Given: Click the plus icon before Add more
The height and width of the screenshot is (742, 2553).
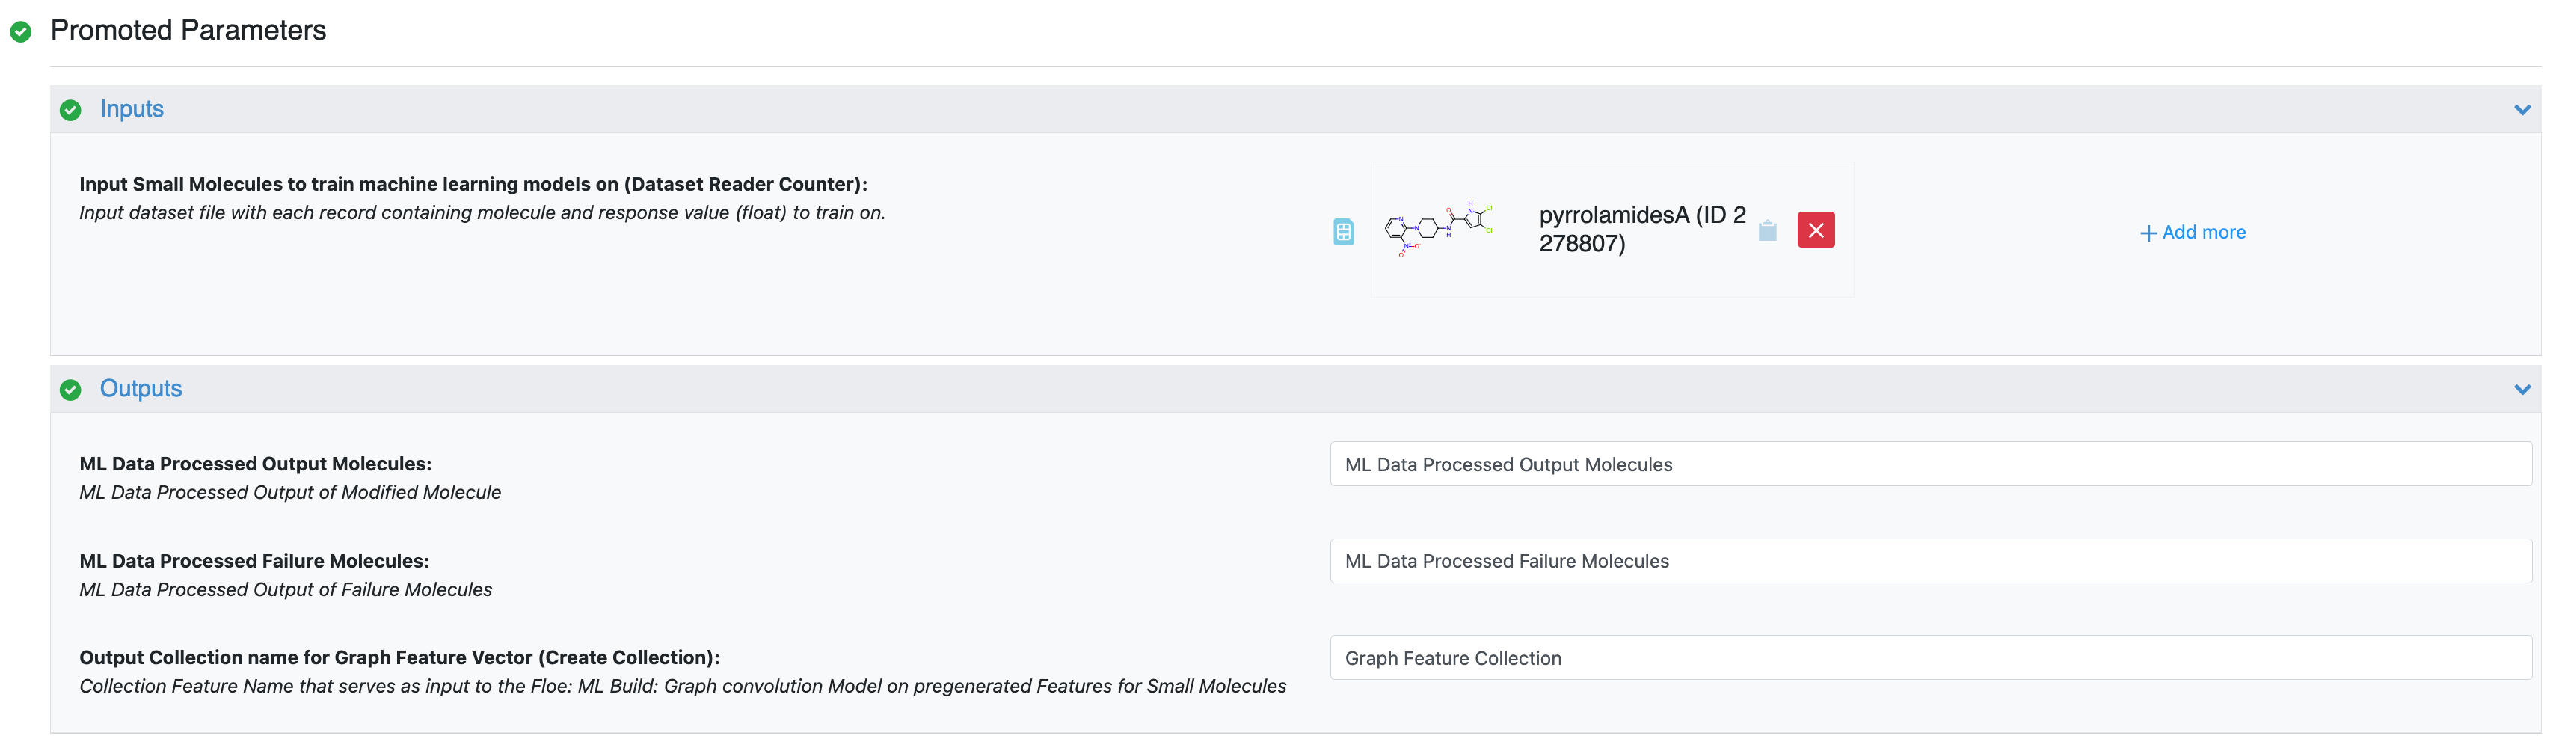Looking at the screenshot, I should tap(2148, 233).
